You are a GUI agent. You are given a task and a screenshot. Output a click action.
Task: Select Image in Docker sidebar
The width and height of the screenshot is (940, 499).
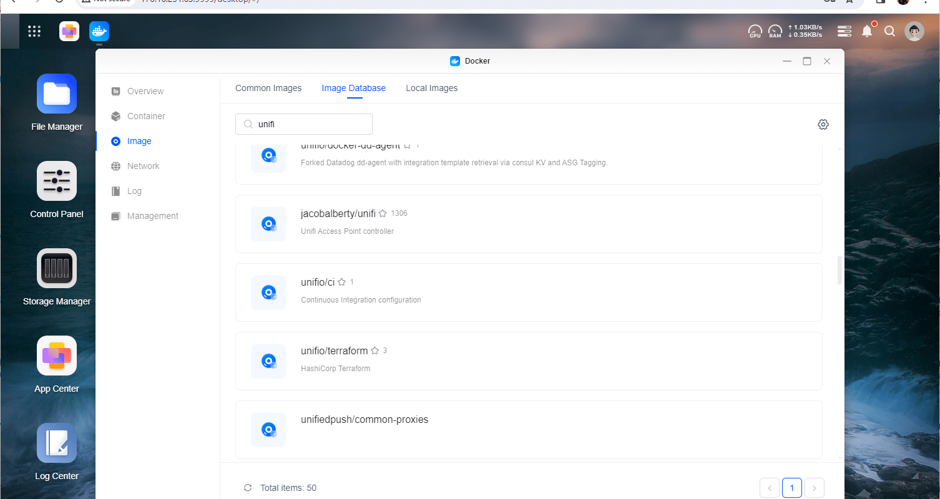point(139,141)
